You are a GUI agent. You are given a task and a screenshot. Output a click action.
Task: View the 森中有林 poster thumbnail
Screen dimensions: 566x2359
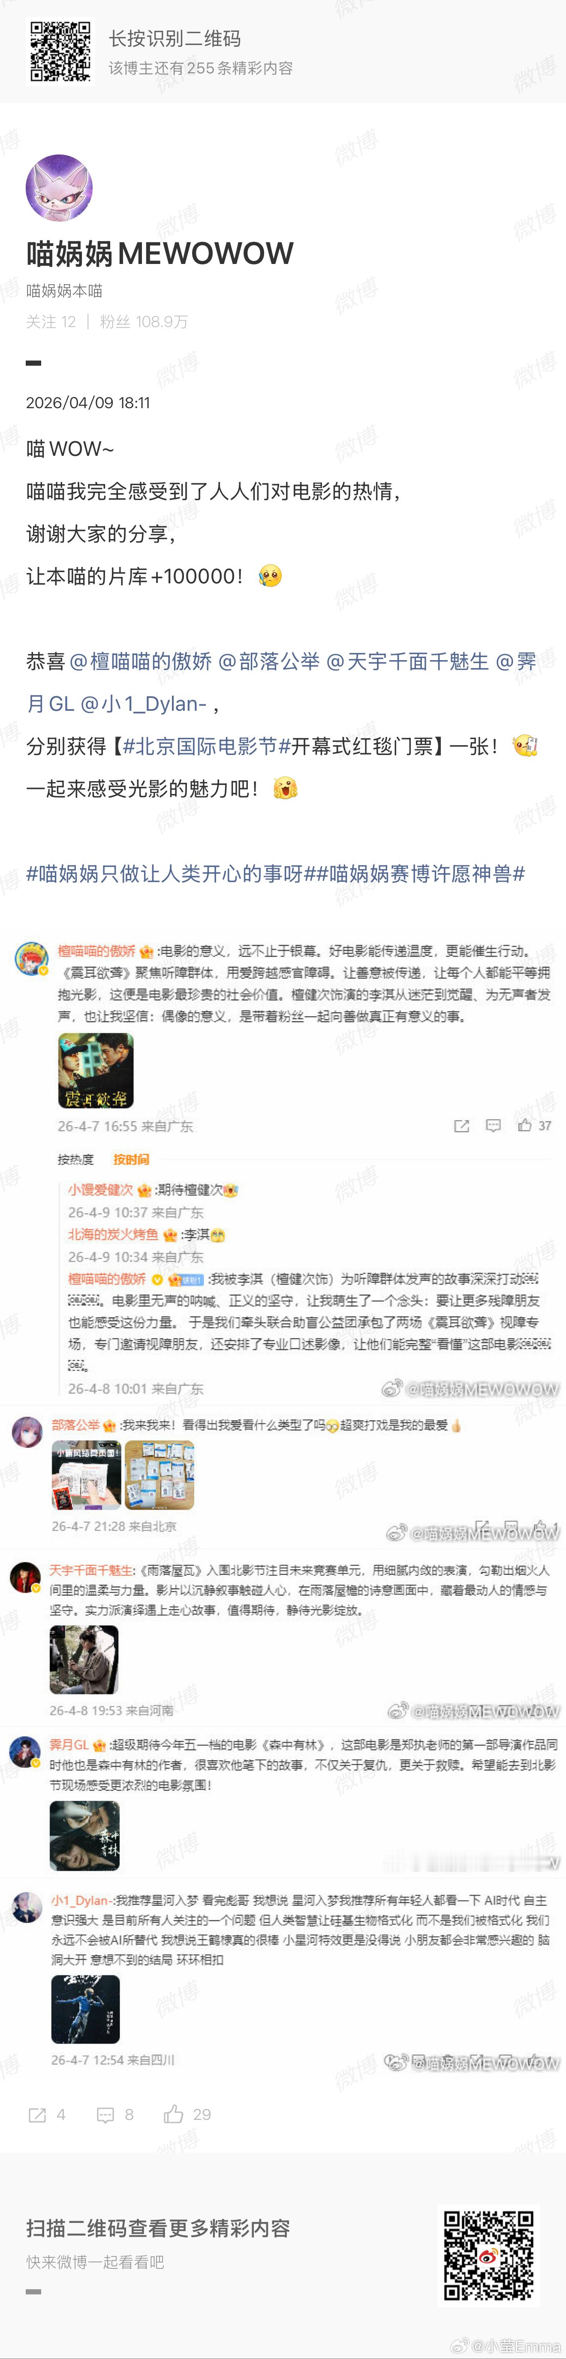(84, 1835)
